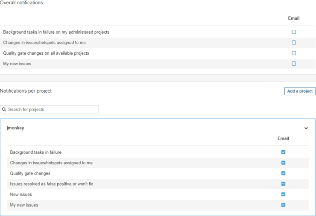Uncheck jmonkey My new issues checkbox
Image resolution: width=316 pixels, height=216 pixels.
[x=284, y=205]
